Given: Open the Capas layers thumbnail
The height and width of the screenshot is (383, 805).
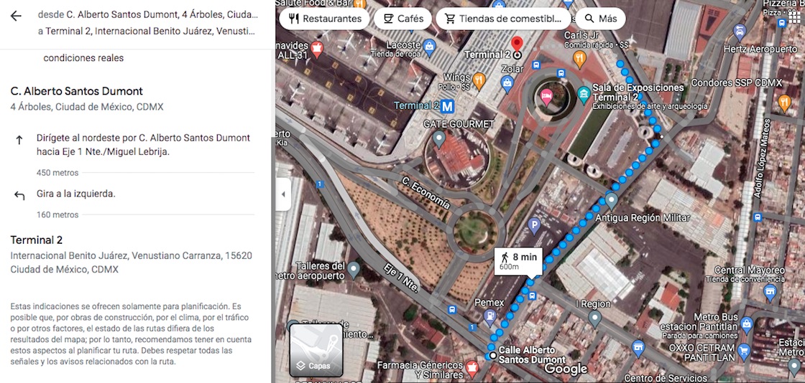Looking at the screenshot, I should (316, 350).
